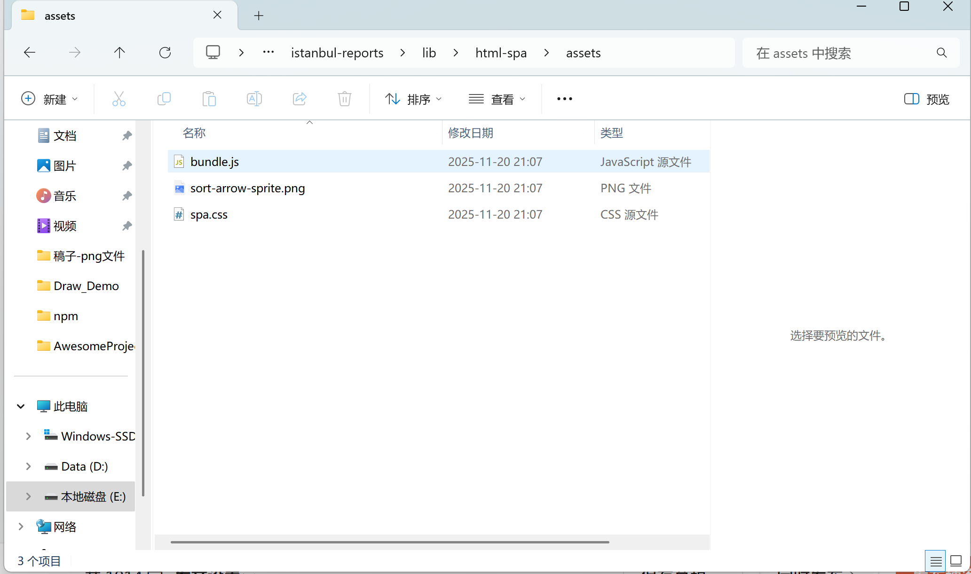971x574 pixels.
Task: Click the Share icon in toolbar
Action: point(300,99)
